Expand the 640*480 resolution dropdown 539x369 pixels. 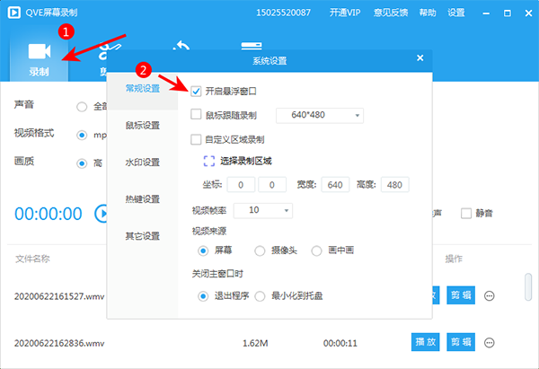pyautogui.click(x=358, y=115)
